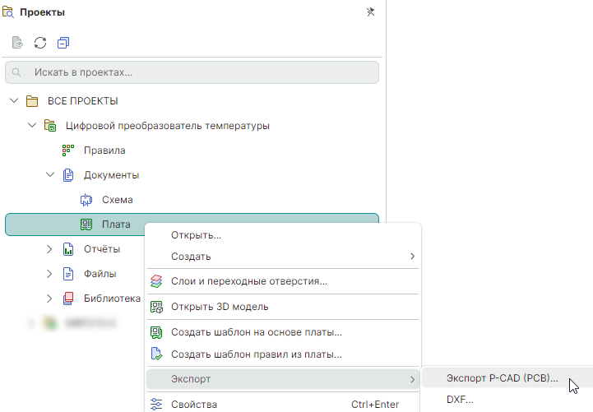593x412 pixels.
Task: Click the Правила rules grid icon
Action: tap(68, 150)
